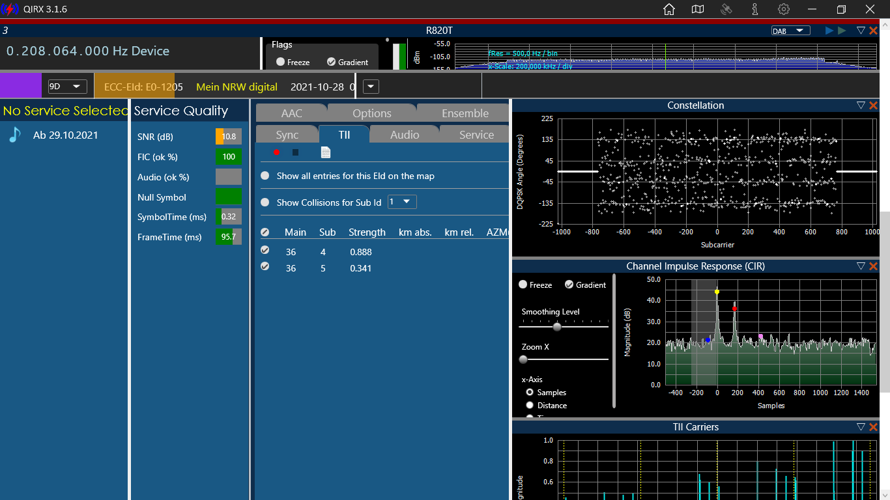Start TII recording with red dot
890x500 pixels.
[276, 152]
